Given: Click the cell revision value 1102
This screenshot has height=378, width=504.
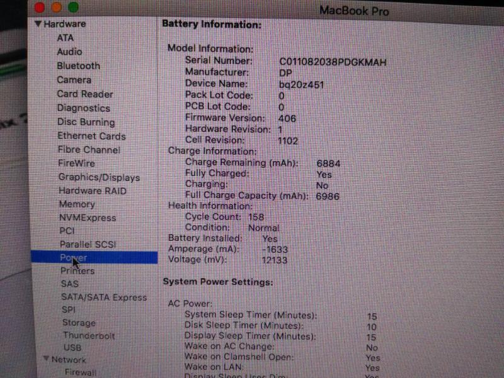Looking at the screenshot, I should point(288,141).
